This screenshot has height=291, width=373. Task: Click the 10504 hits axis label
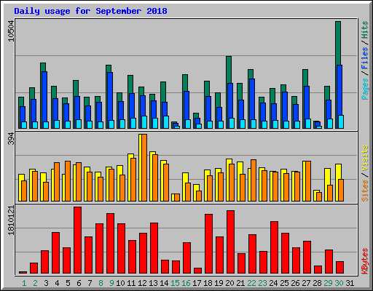pyautogui.click(x=11, y=31)
